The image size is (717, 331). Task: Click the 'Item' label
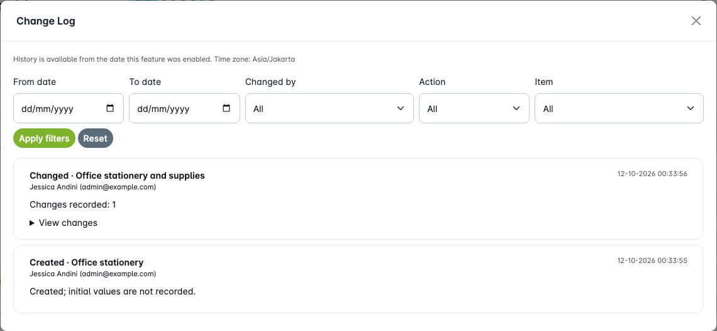pos(543,82)
